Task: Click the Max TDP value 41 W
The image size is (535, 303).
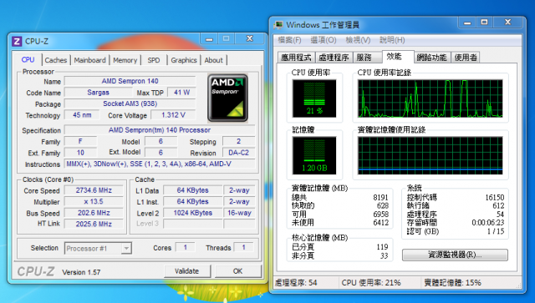Action: pyautogui.click(x=181, y=93)
